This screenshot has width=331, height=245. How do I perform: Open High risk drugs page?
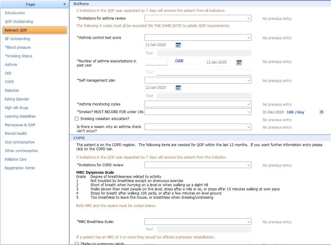(16, 108)
